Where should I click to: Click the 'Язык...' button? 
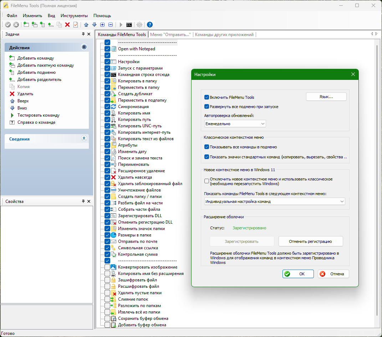(326, 97)
